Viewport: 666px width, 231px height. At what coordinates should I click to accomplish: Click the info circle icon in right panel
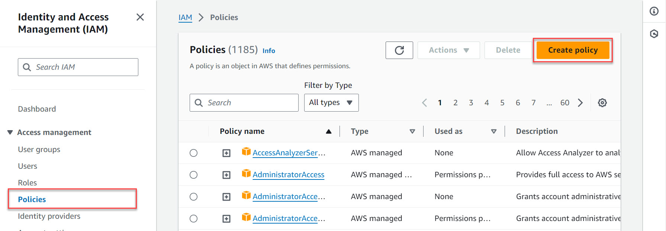[x=654, y=11]
